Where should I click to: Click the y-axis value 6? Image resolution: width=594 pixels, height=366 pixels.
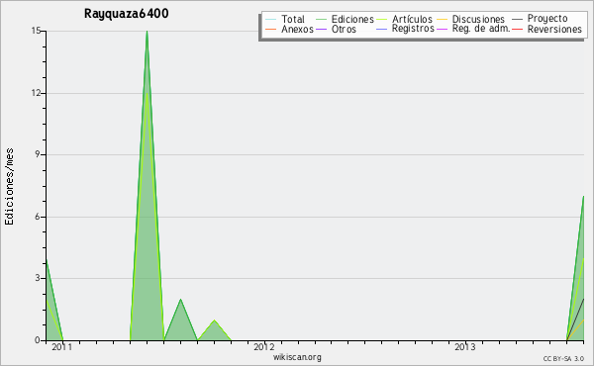[38, 217]
